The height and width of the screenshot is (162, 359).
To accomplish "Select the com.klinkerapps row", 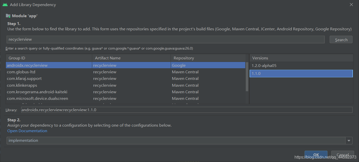I will point(126,85).
